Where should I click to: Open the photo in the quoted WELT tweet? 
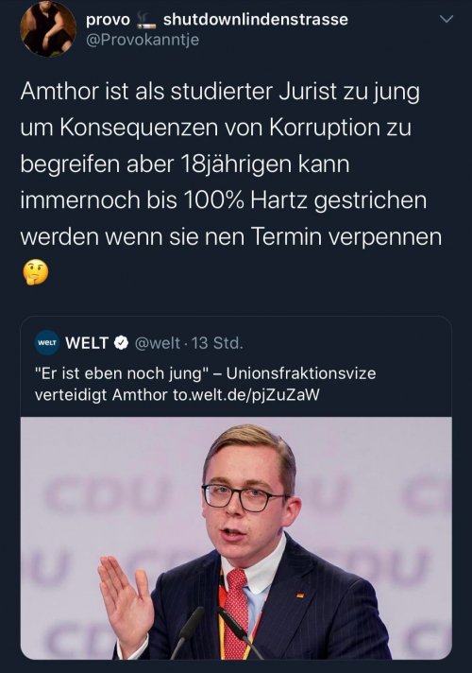coord(236,538)
